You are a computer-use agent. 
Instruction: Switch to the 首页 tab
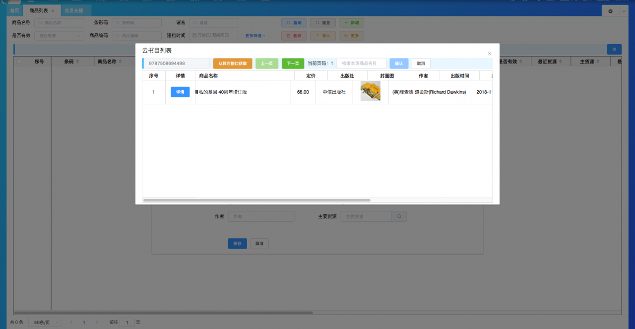pos(15,10)
